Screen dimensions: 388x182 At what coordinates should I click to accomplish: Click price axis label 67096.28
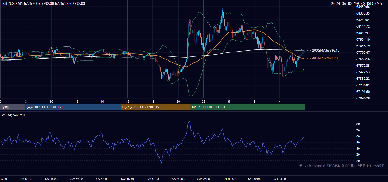point(363,98)
